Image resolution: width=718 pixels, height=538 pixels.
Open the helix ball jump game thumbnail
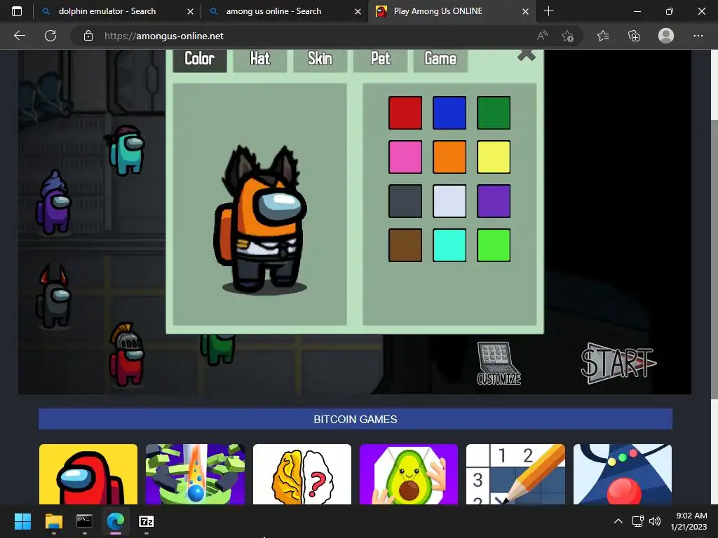(195, 474)
